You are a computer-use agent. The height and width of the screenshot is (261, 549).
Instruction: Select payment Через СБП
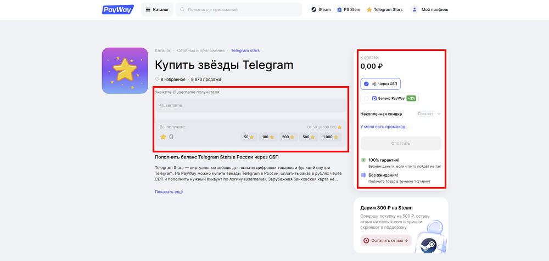point(380,84)
